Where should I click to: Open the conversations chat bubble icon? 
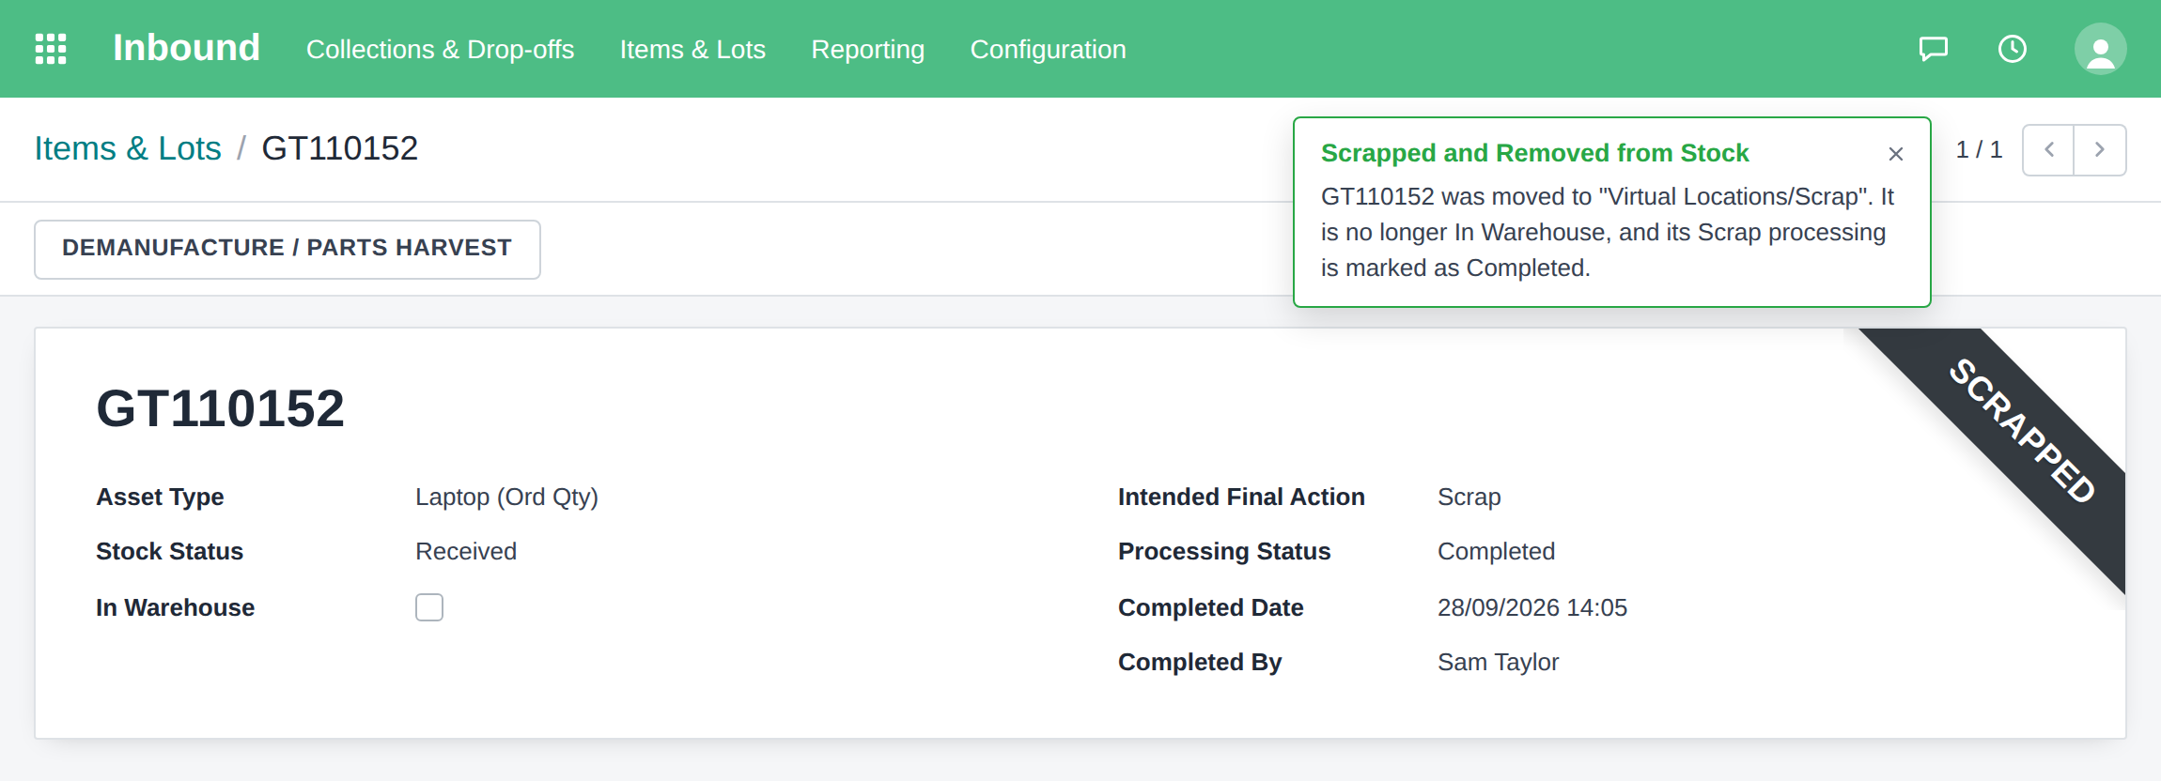tap(1934, 49)
